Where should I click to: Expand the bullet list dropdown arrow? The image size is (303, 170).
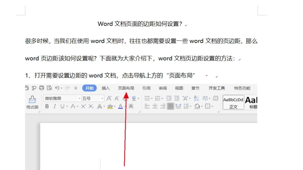point(152,98)
